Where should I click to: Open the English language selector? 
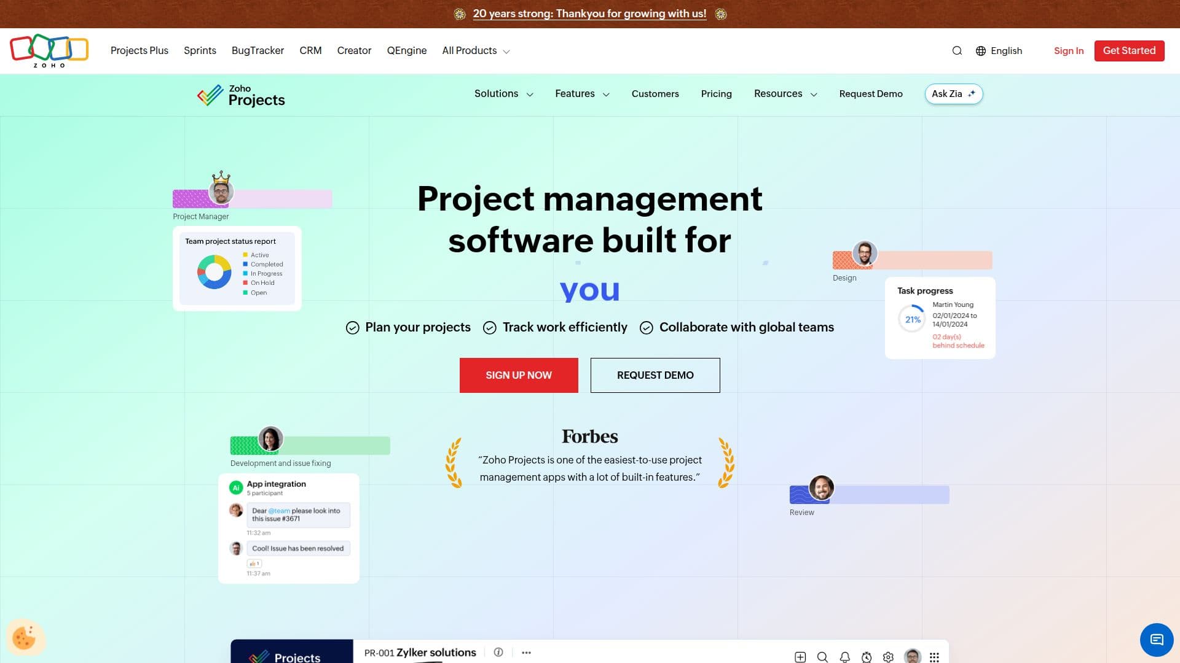(1006, 51)
